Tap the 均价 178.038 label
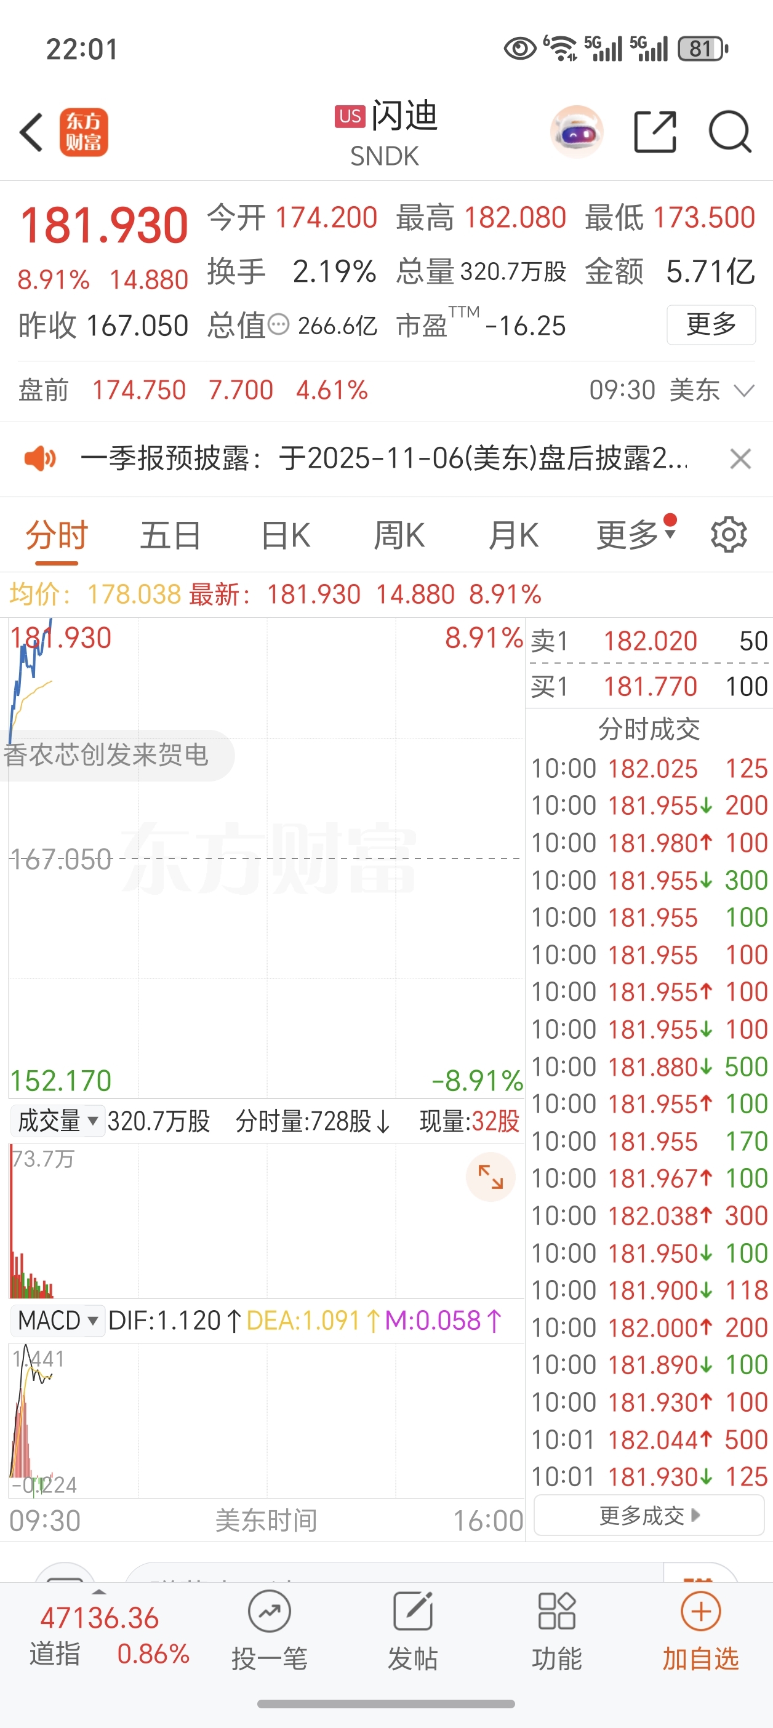Image resolution: width=773 pixels, height=1728 pixels. (95, 594)
